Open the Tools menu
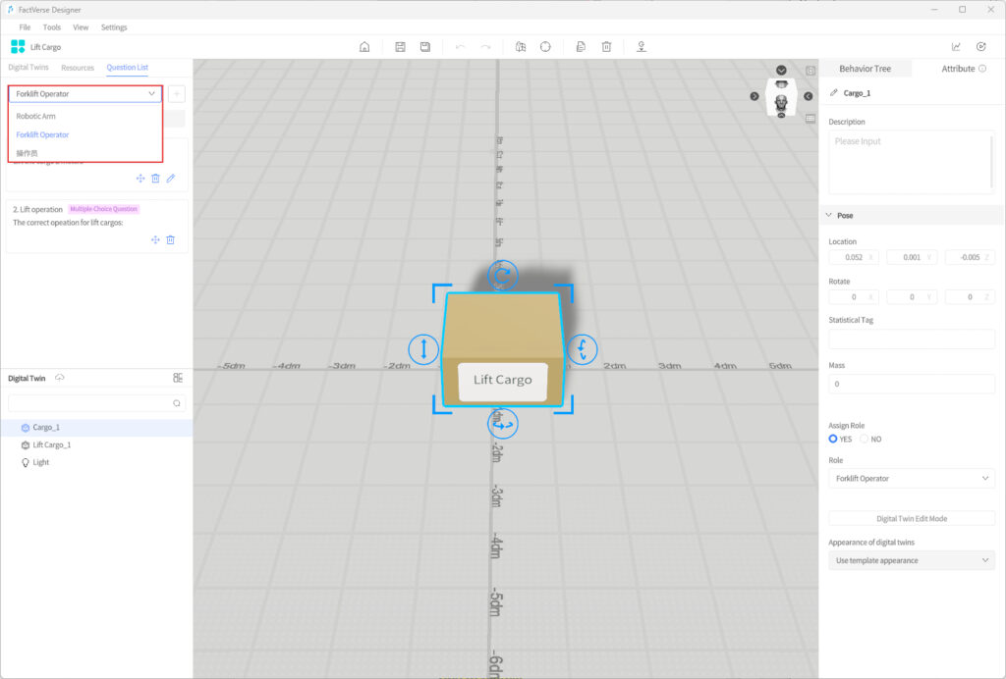Viewport: 1006px width, 679px height. point(51,26)
